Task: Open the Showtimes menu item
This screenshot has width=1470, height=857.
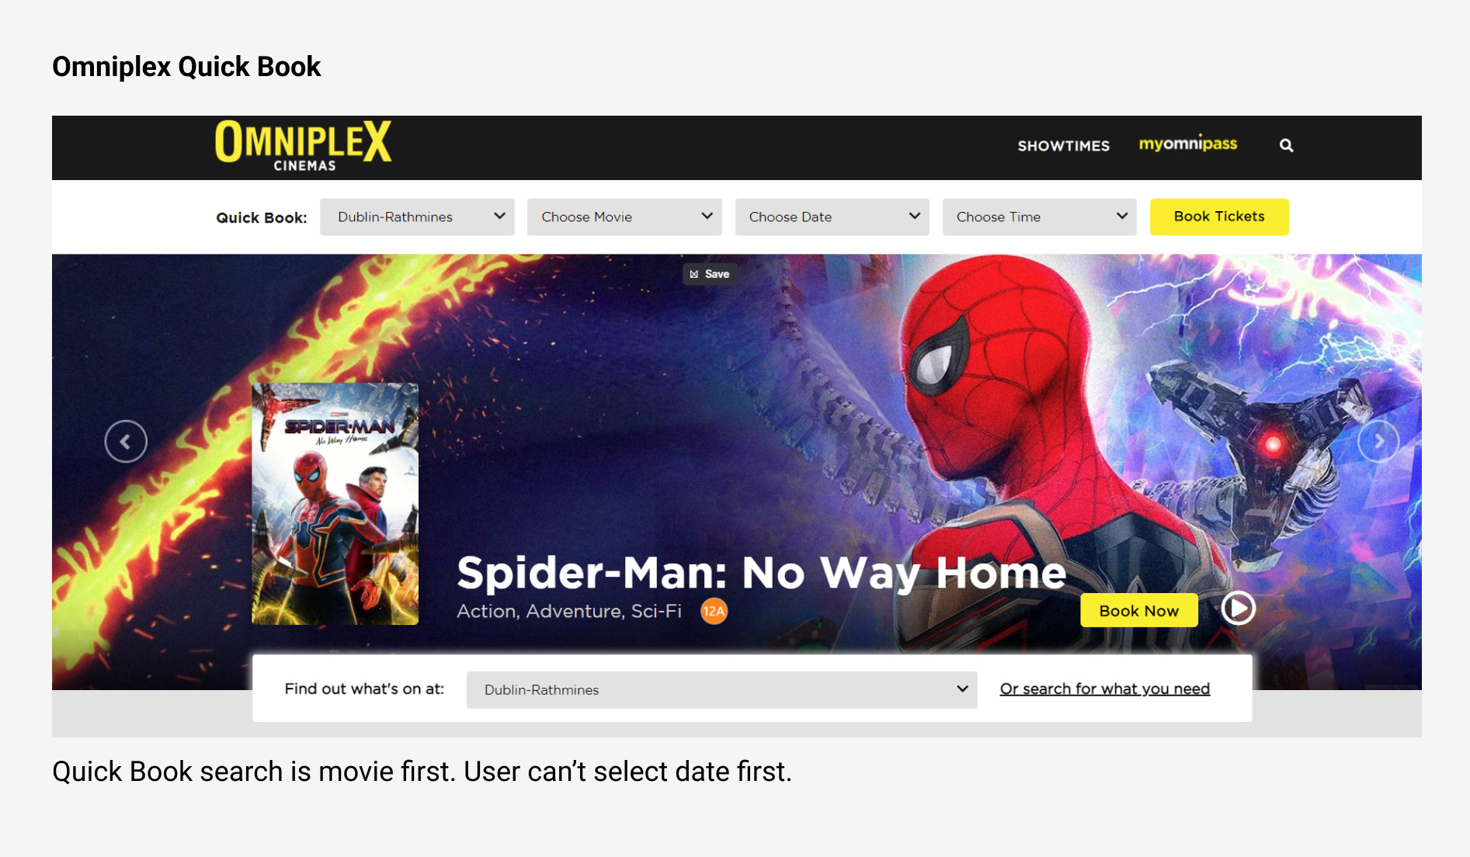Action: tap(1063, 146)
